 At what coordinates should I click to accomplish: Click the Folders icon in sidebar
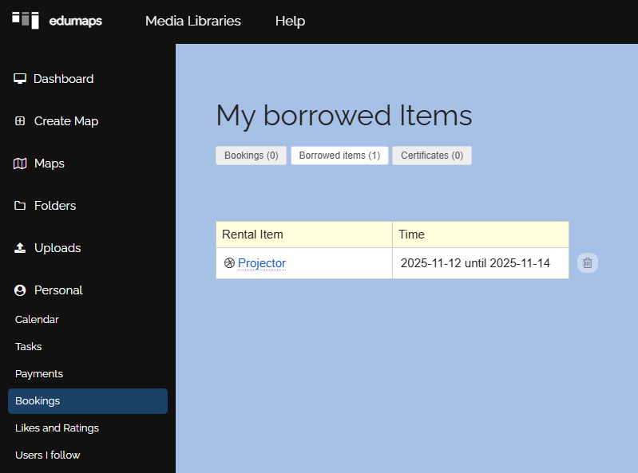pos(21,206)
